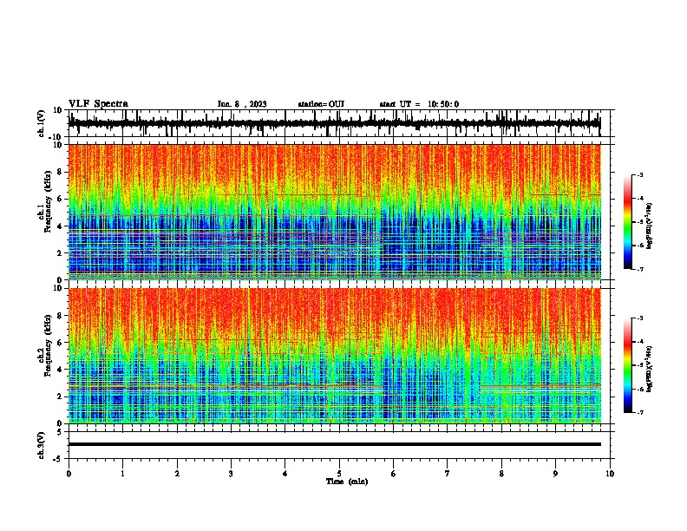Image resolution: width=687 pixels, height=531 pixels.
Task: Click the time axis tick label "5"
Action: pos(339,474)
